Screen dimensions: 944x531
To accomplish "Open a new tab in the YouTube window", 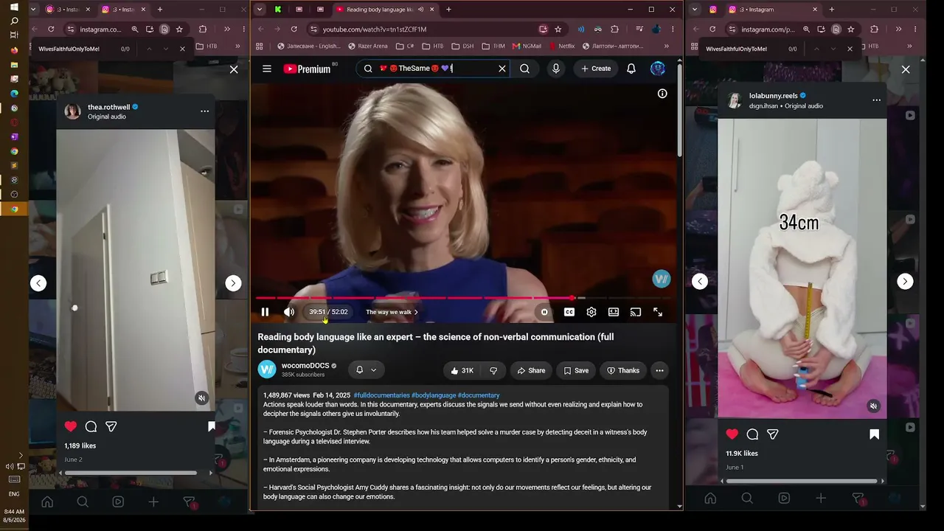I will pos(448,10).
